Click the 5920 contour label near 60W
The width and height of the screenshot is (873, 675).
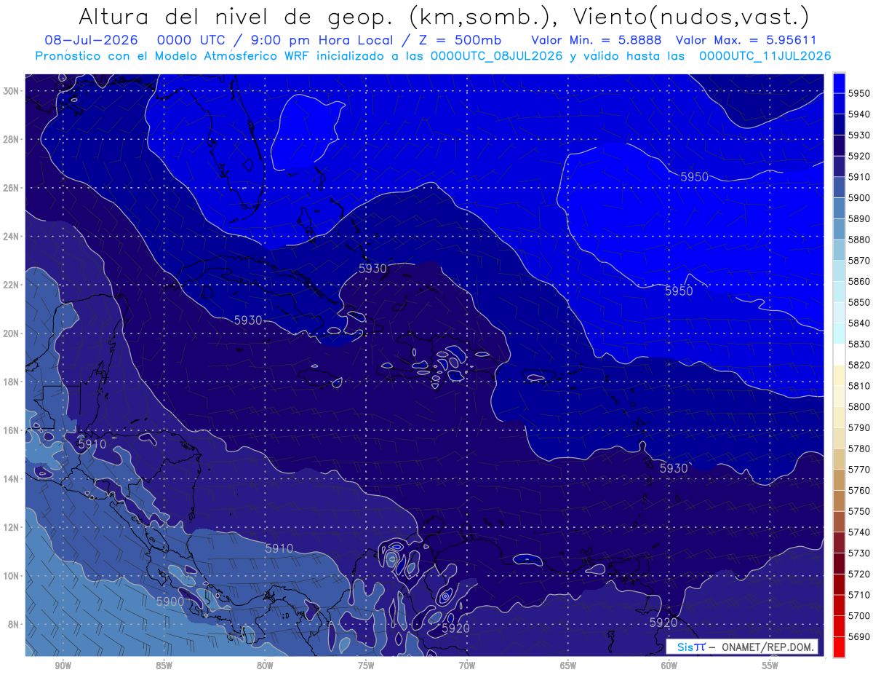663,623
